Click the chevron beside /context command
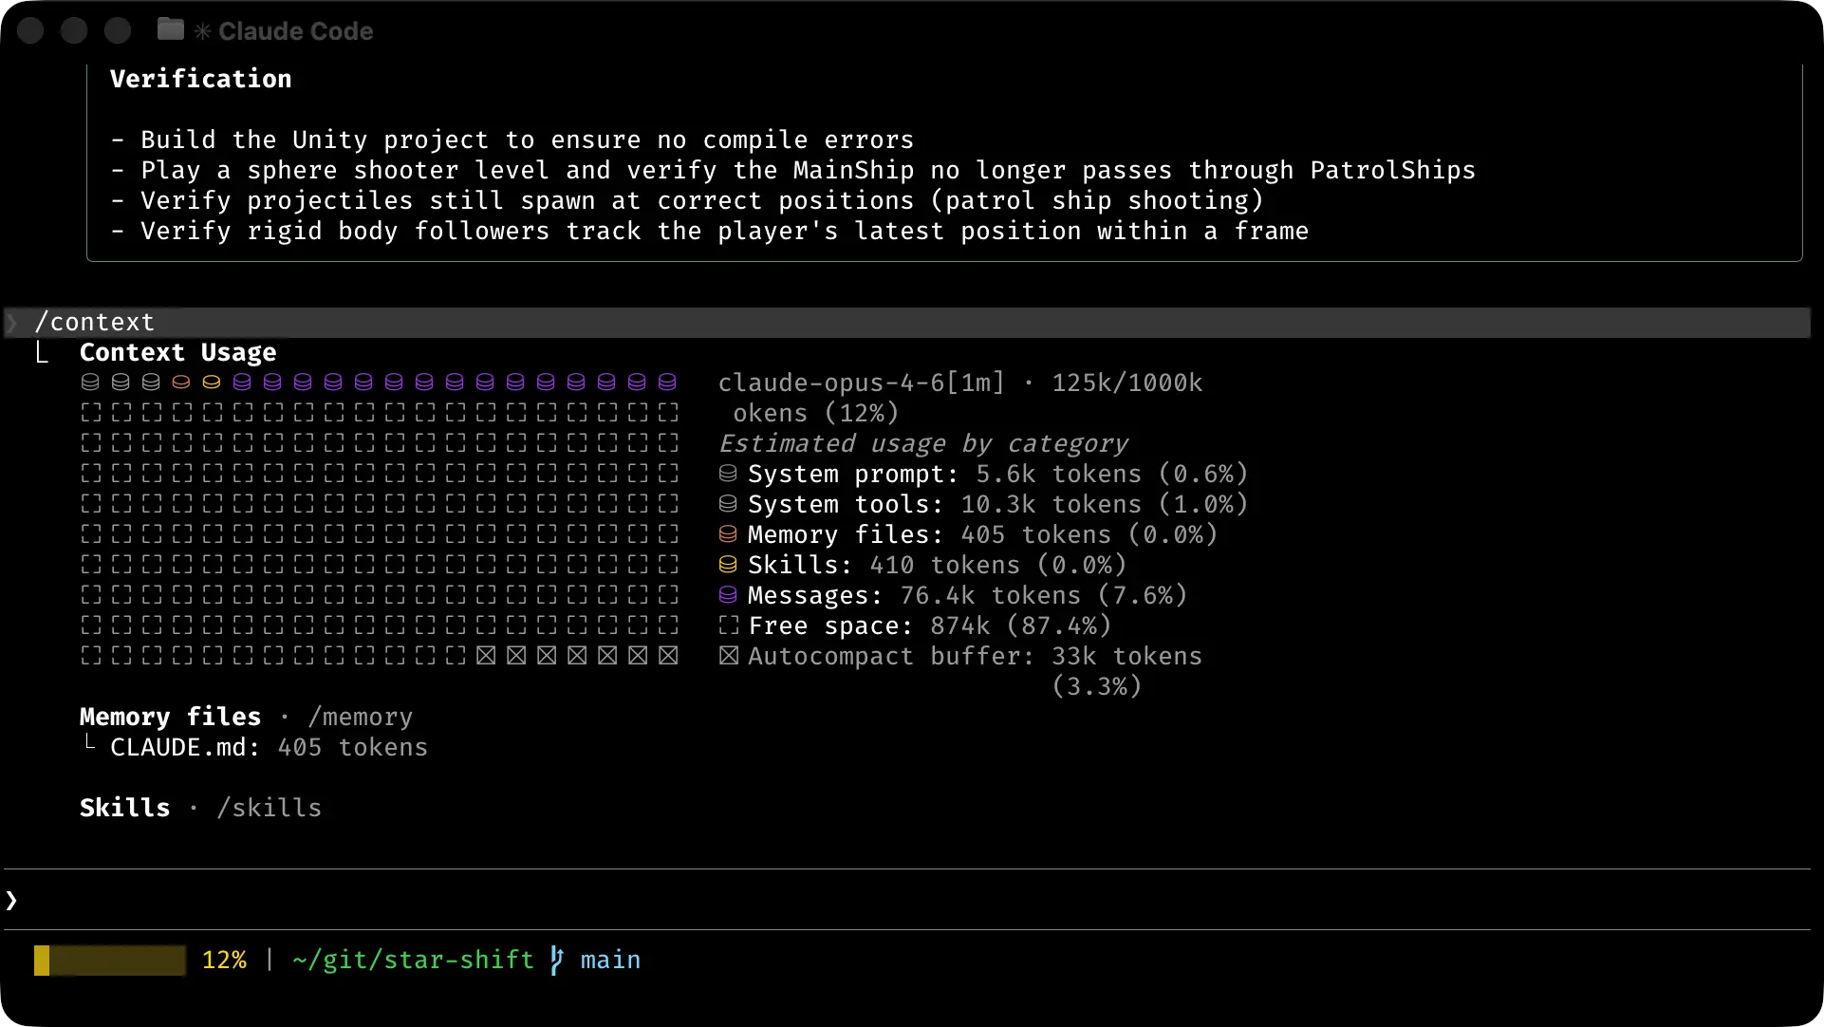 12,323
